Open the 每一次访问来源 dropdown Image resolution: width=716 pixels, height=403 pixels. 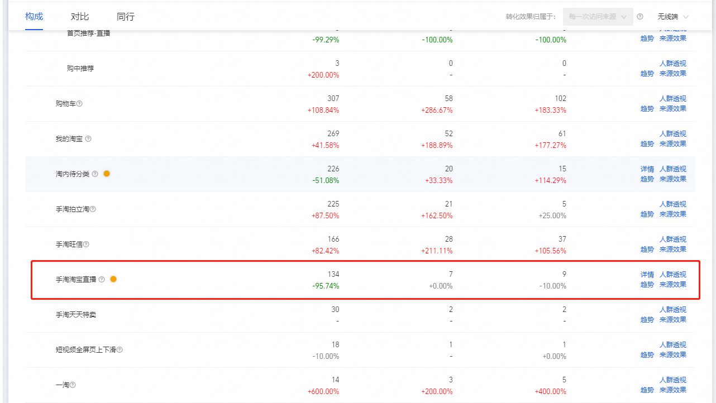coord(598,17)
